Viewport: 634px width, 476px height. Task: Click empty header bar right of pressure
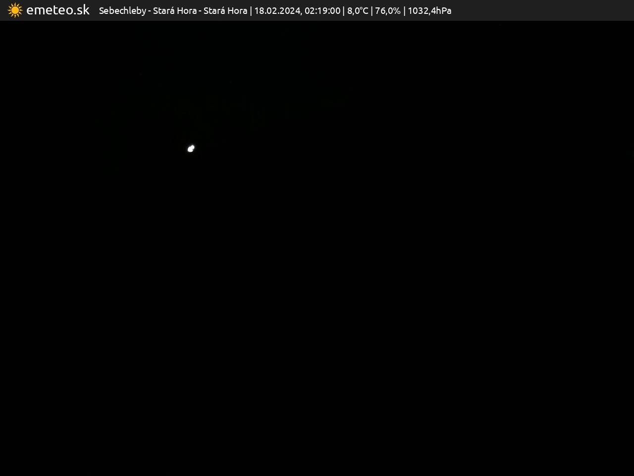540,10
